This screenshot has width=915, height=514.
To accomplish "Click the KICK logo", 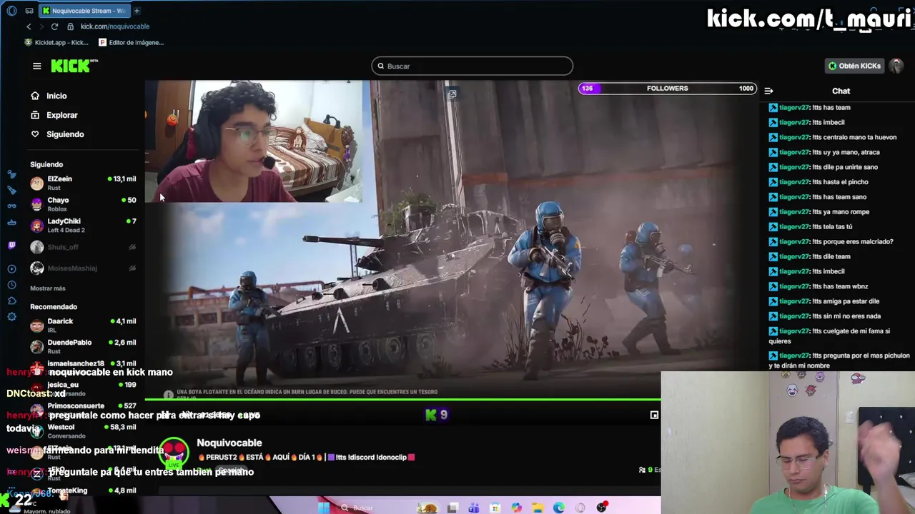I will pyautogui.click(x=74, y=66).
